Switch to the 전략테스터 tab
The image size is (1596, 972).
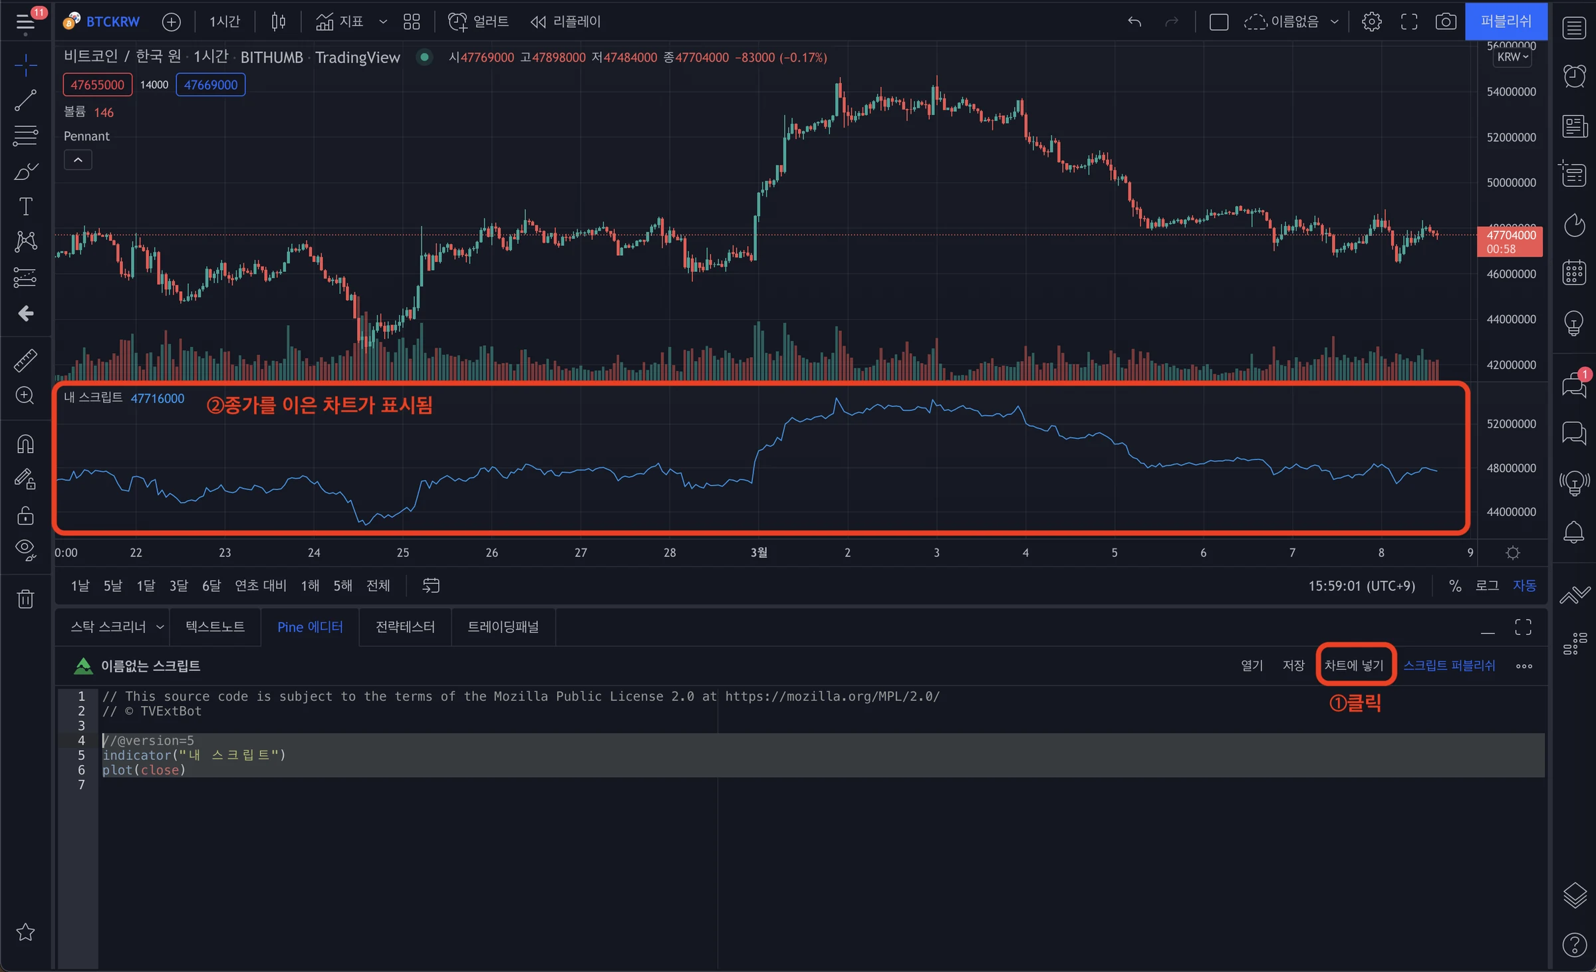pos(405,627)
